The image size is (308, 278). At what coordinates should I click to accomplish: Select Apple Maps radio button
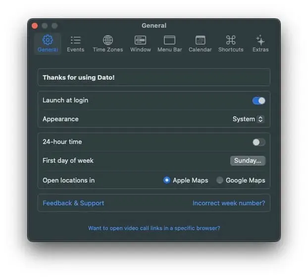coord(166,180)
